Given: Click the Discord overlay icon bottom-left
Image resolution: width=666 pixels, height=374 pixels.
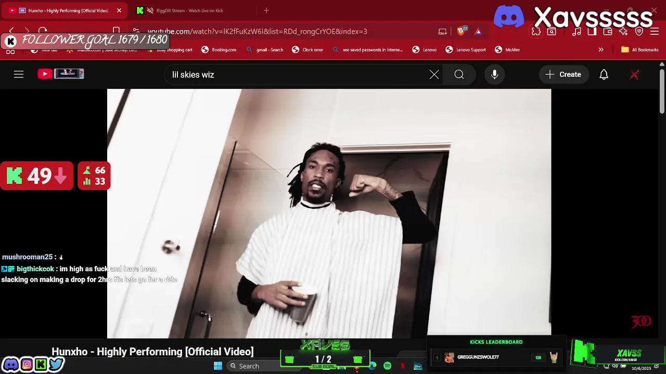Looking at the screenshot, I should pos(11,365).
